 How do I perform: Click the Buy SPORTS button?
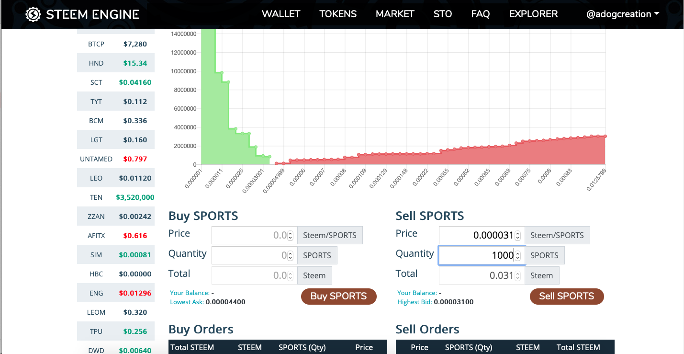click(x=339, y=296)
